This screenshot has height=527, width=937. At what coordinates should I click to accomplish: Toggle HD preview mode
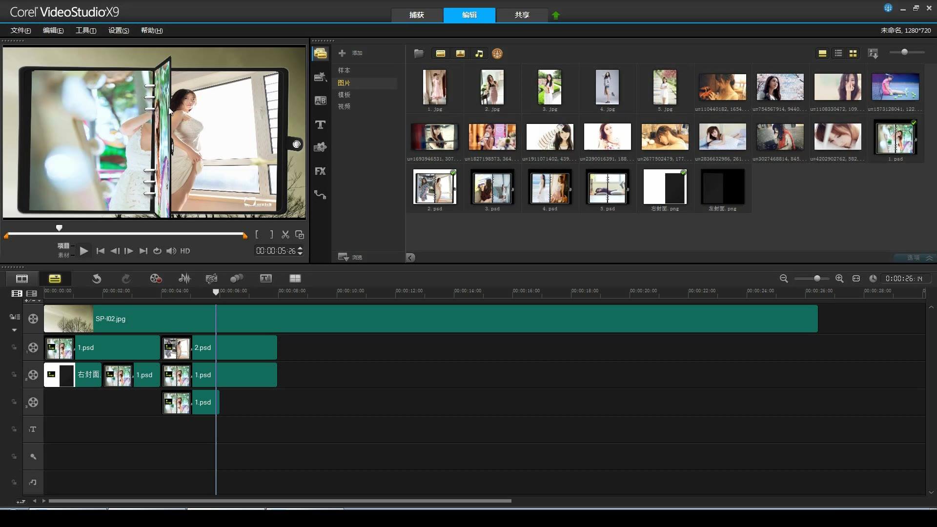click(x=185, y=251)
